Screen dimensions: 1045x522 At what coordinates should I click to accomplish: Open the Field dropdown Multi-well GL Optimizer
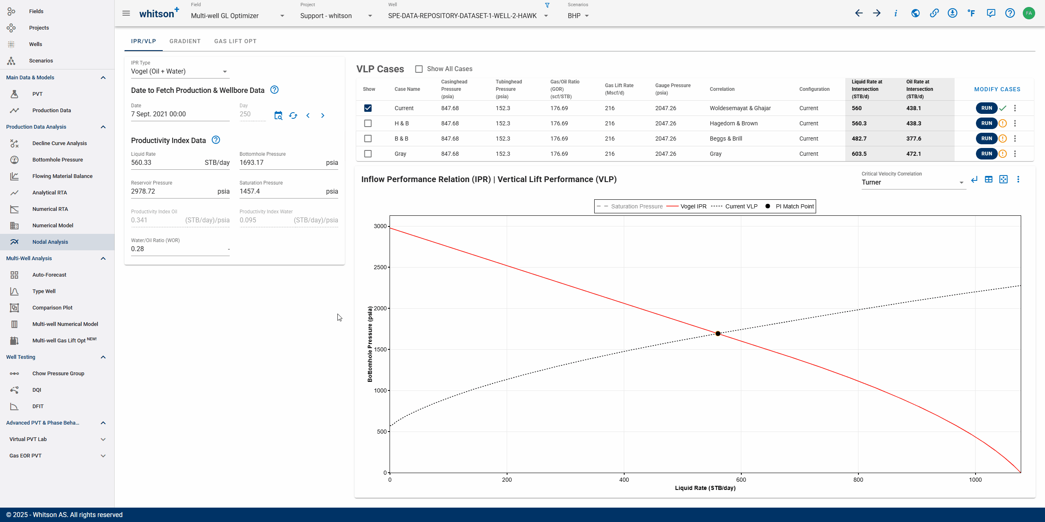click(x=238, y=16)
